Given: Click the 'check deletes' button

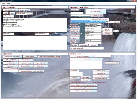Looking at the screenshot, I should pos(86,77).
